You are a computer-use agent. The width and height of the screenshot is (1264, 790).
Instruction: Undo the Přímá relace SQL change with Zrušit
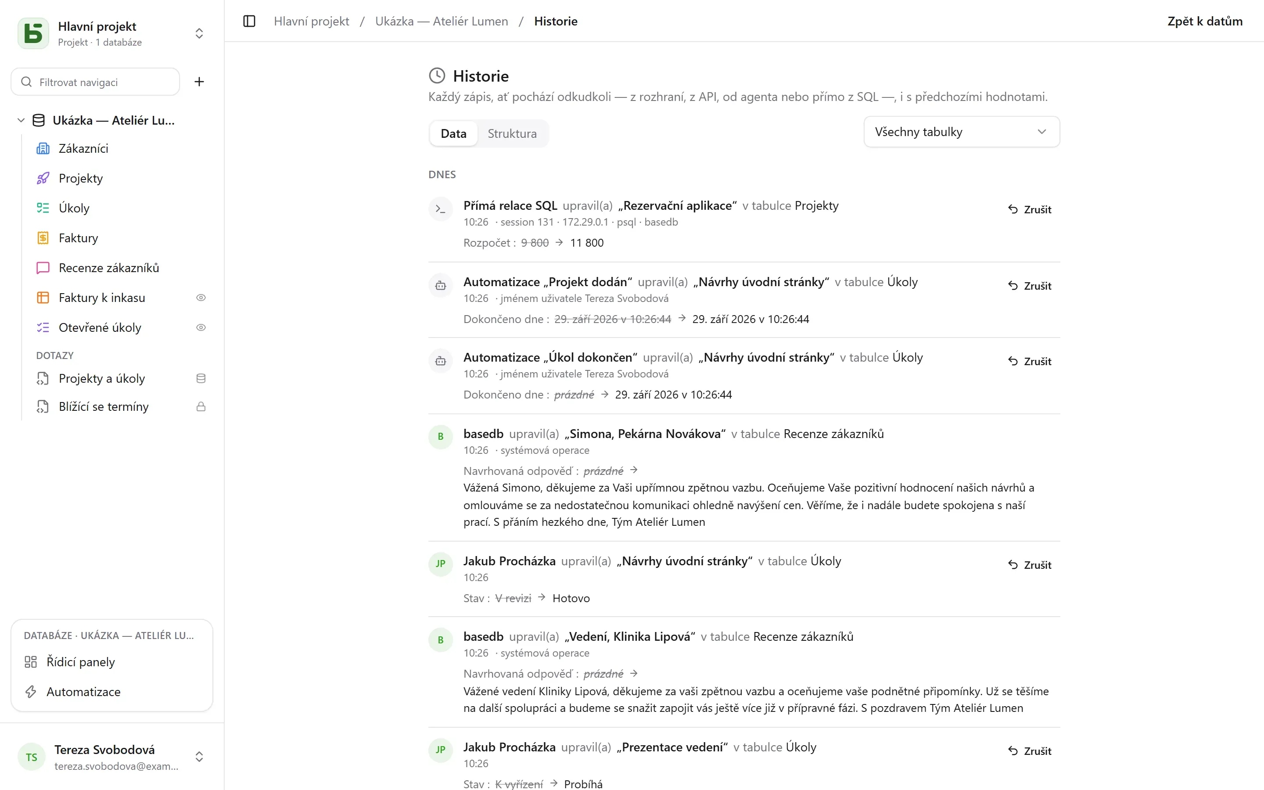(x=1030, y=209)
